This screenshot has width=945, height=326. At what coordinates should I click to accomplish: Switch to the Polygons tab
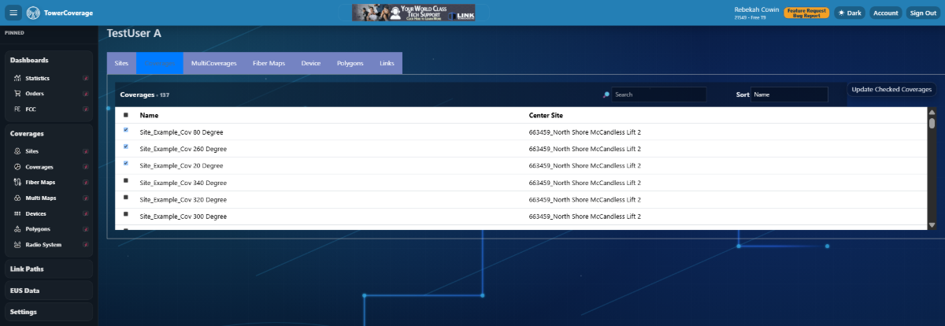click(x=350, y=63)
